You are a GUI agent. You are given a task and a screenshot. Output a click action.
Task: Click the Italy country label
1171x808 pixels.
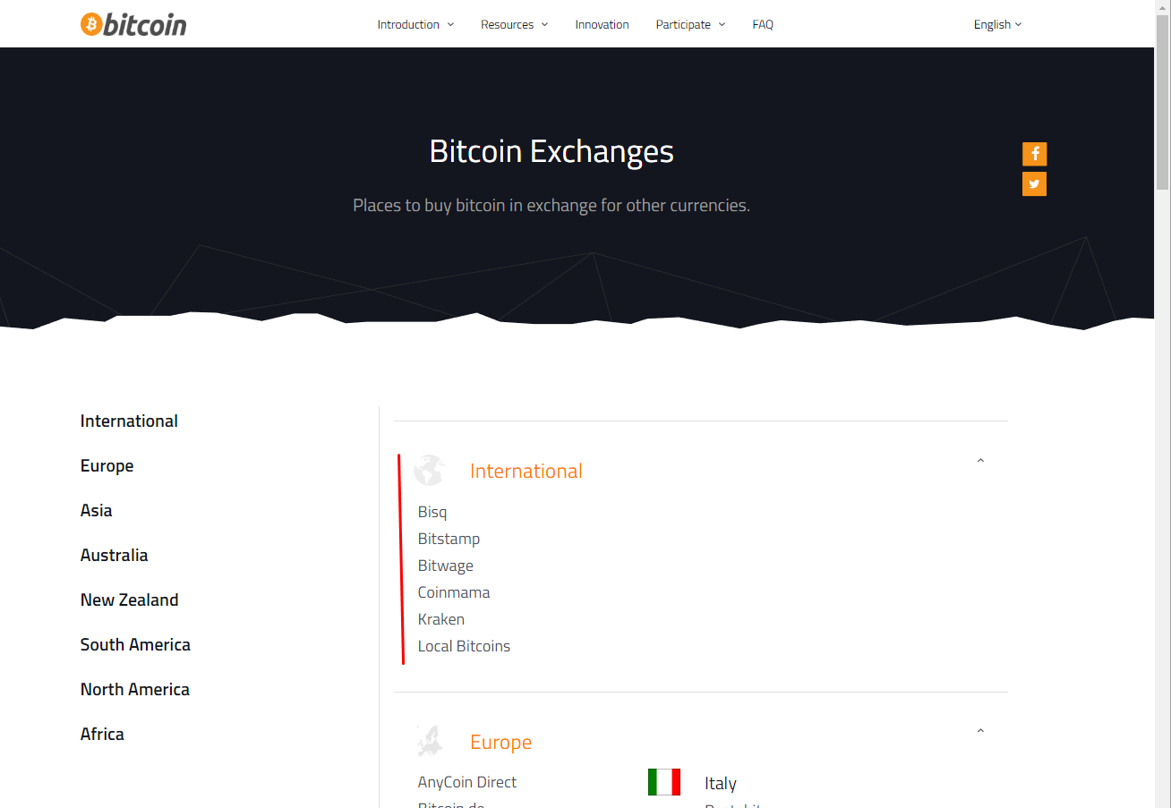click(x=721, y=783)
